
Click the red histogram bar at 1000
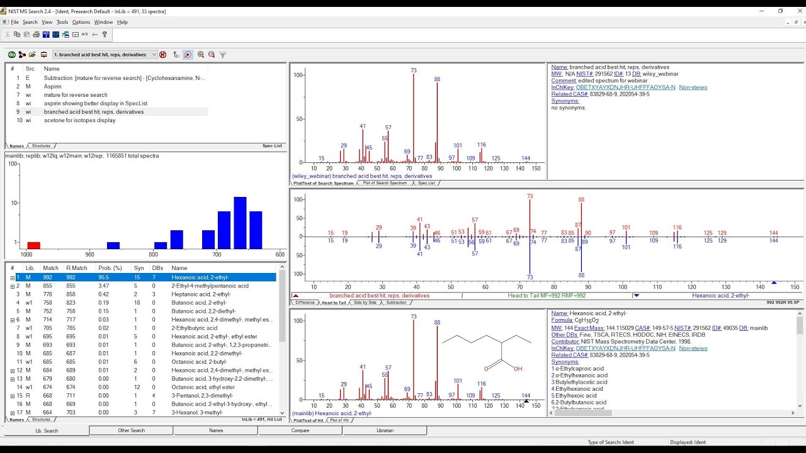(33, 245)
